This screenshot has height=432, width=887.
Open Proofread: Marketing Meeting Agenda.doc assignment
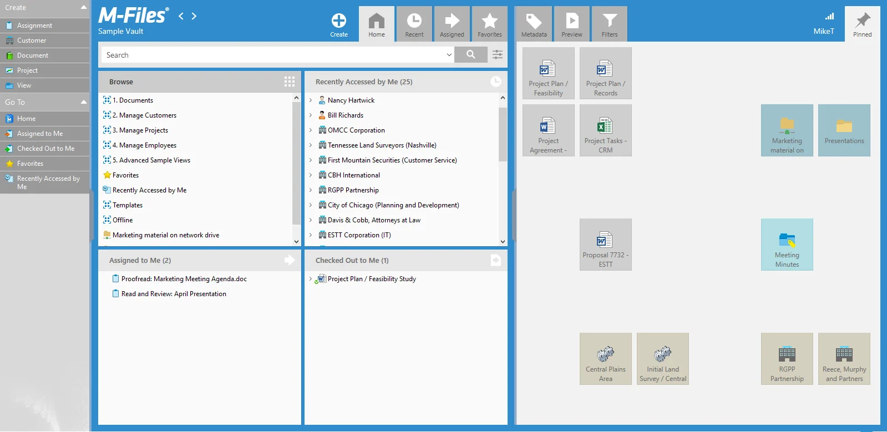click(x=184, y=279)
